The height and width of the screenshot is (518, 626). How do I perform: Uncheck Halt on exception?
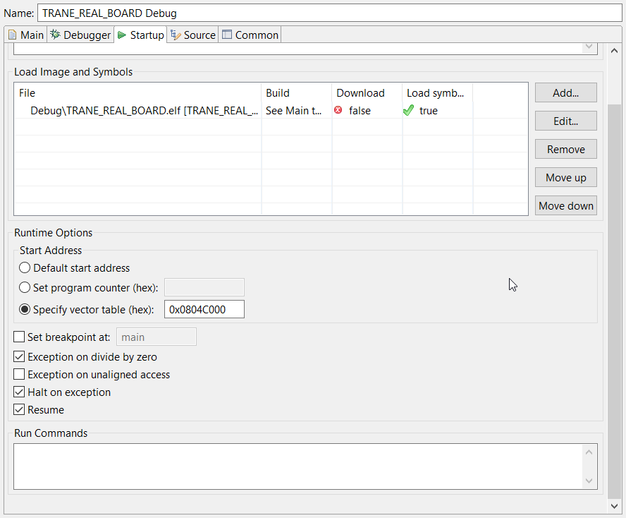pyautogui.click(x=19, y=392)
